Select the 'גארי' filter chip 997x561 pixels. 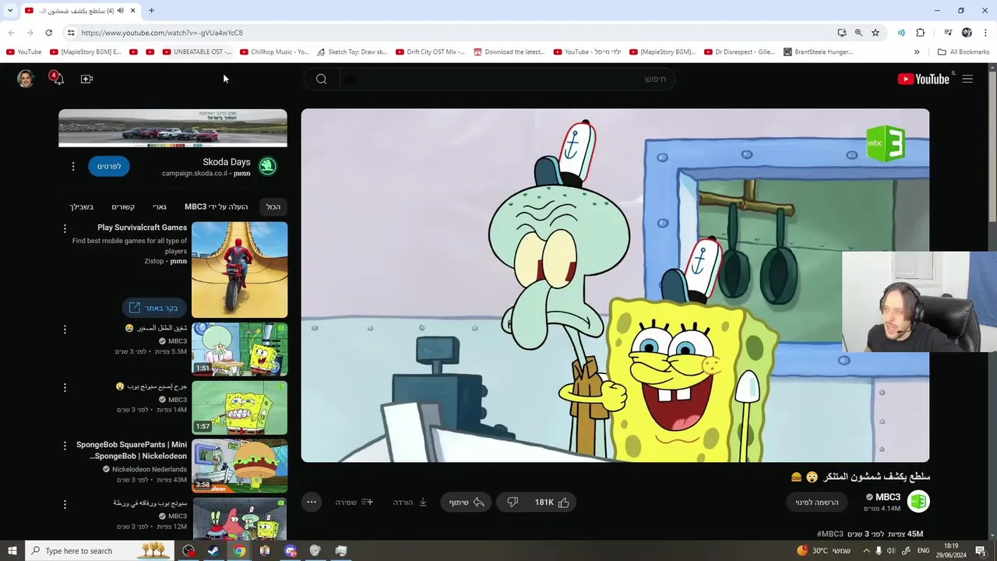pyautogui.click(x=160, y=206)
